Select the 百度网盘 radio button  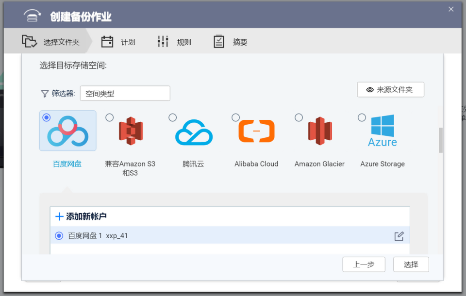(x=47, y=117)
